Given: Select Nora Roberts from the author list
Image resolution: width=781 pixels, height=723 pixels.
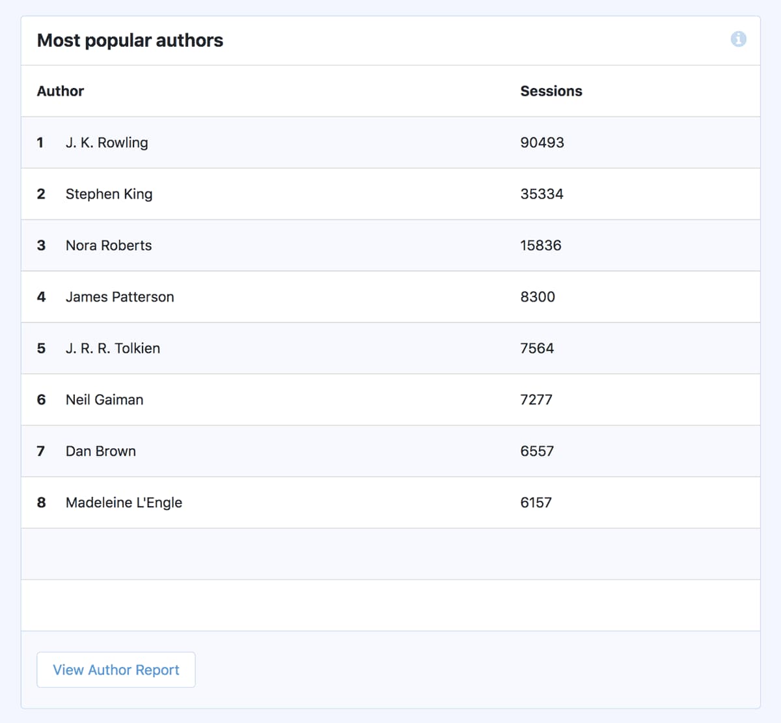Looking at the screenshot, I should tap(109, 245).
